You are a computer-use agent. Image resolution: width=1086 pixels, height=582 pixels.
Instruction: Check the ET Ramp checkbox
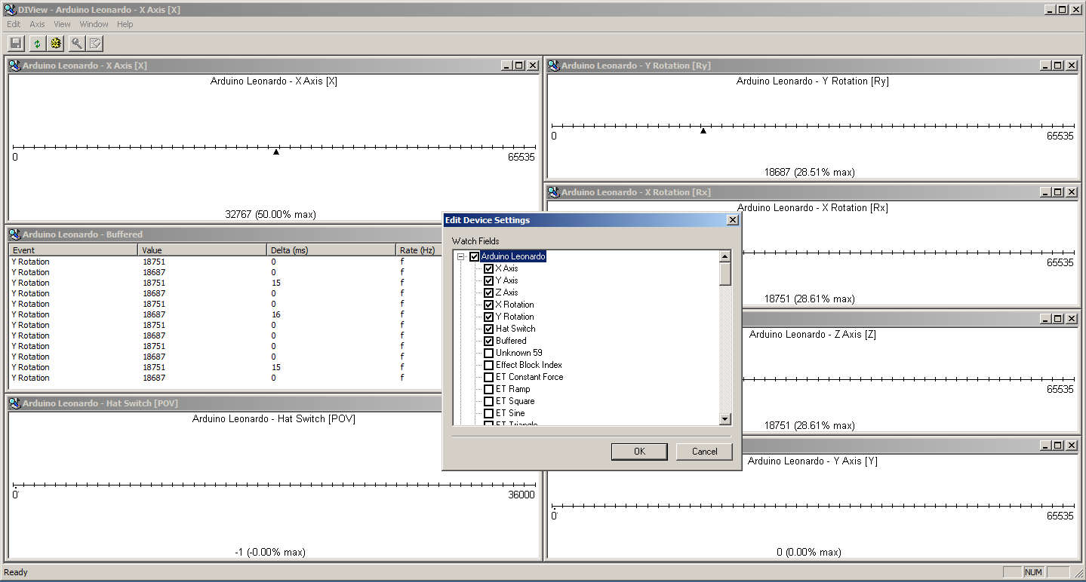click(x=488, y=389)
